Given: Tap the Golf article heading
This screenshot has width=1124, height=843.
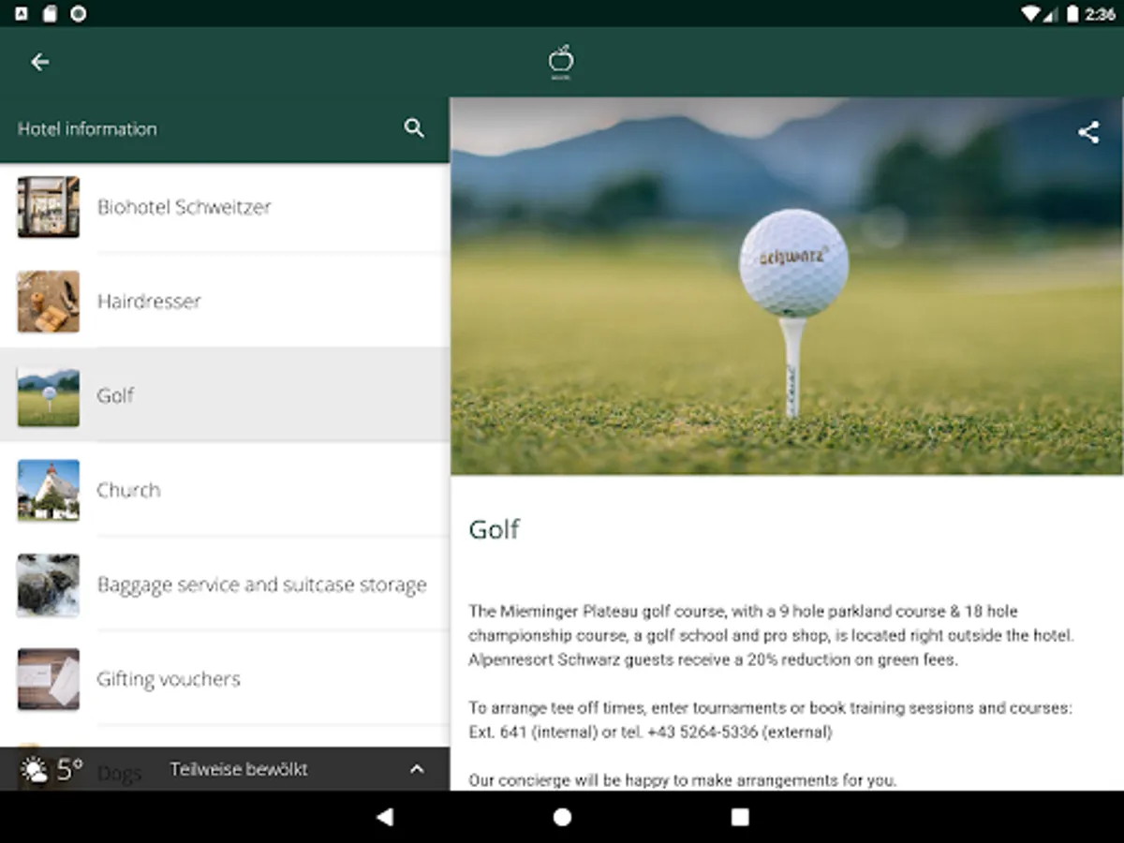Looking at the screenshot, I should coord(494,529).
